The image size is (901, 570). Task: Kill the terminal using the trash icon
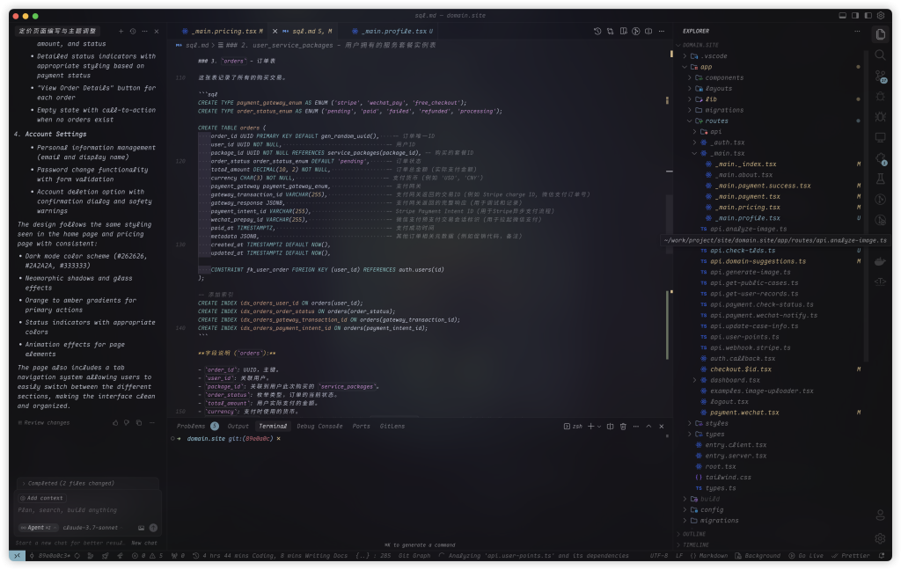(x=623, y=426)
